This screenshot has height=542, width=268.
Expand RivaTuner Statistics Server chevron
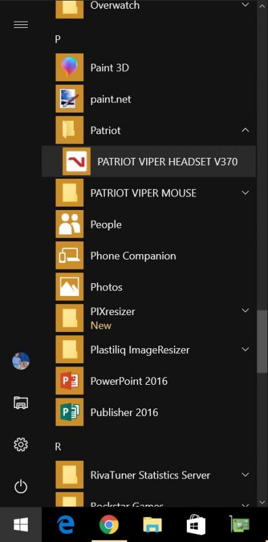[246, 475]
